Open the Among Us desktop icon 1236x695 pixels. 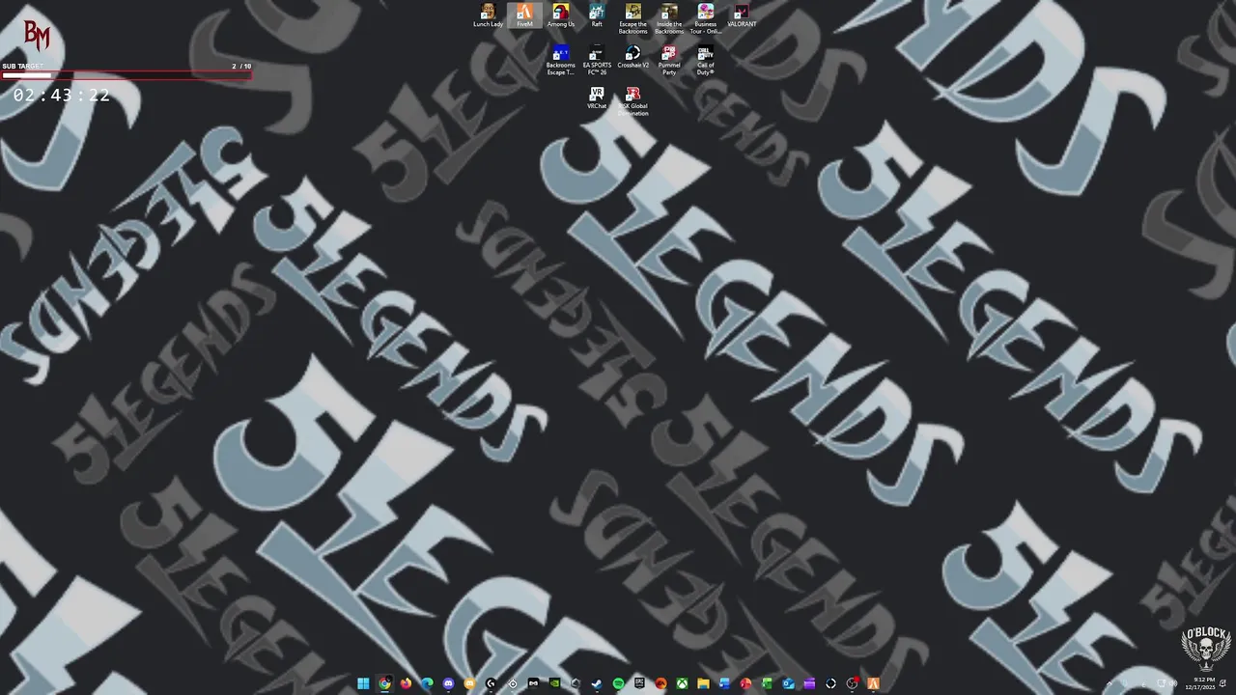click(x=560, y=15)
